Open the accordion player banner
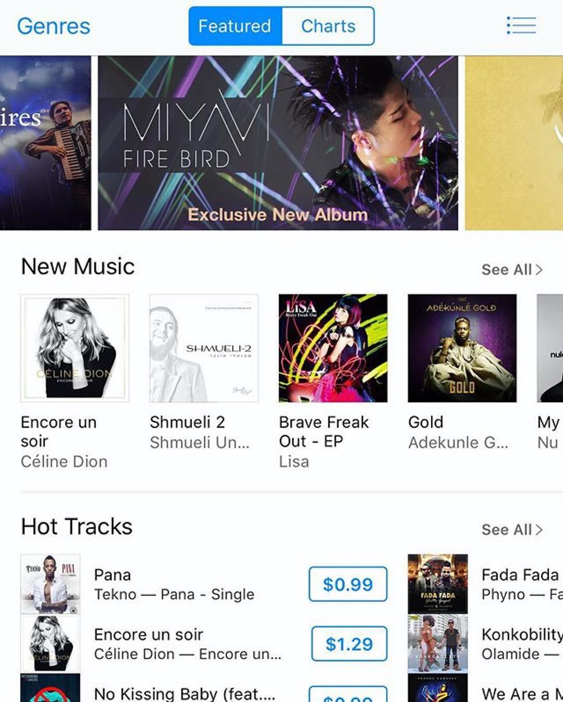The height and width of the screenshot is (702, 563). pyautogui.click(x=45, y=143)
